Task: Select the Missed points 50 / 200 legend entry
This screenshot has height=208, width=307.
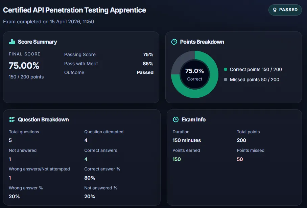Action: point(254,79)
